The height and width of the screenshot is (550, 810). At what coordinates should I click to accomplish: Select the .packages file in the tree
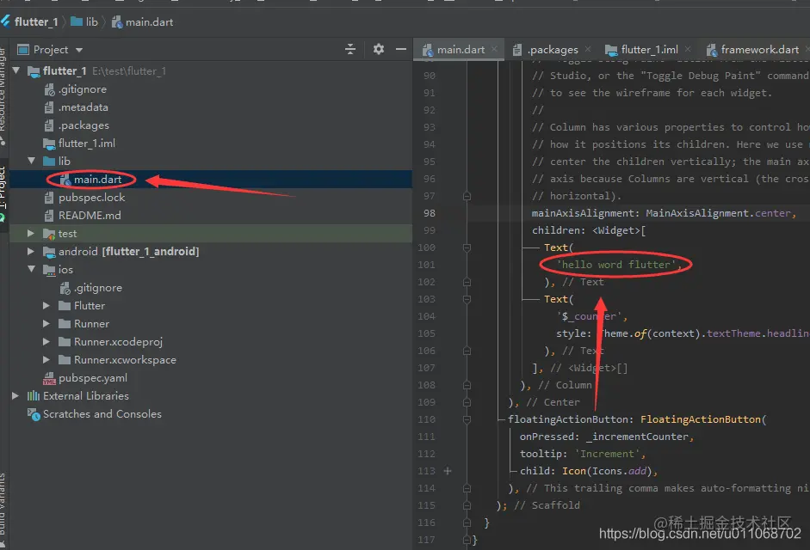[x=77, y=125]
